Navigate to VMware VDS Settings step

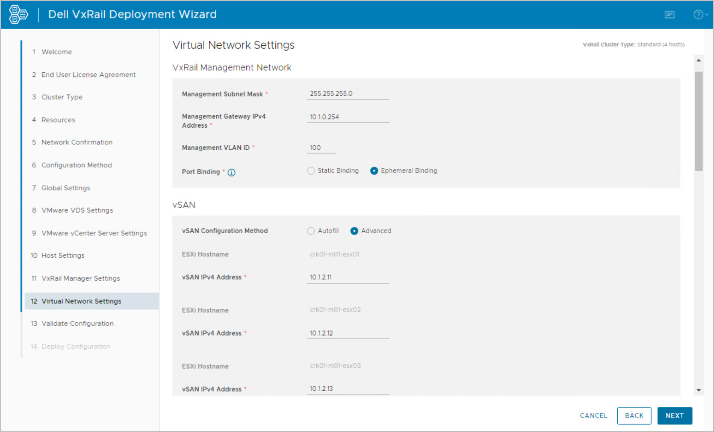pyautogui.click(x=77, y=210)
